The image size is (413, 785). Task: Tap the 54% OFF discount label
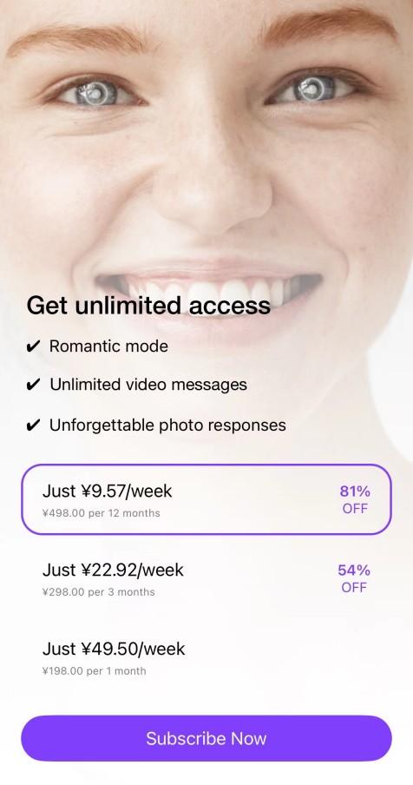tap(354, 578)
